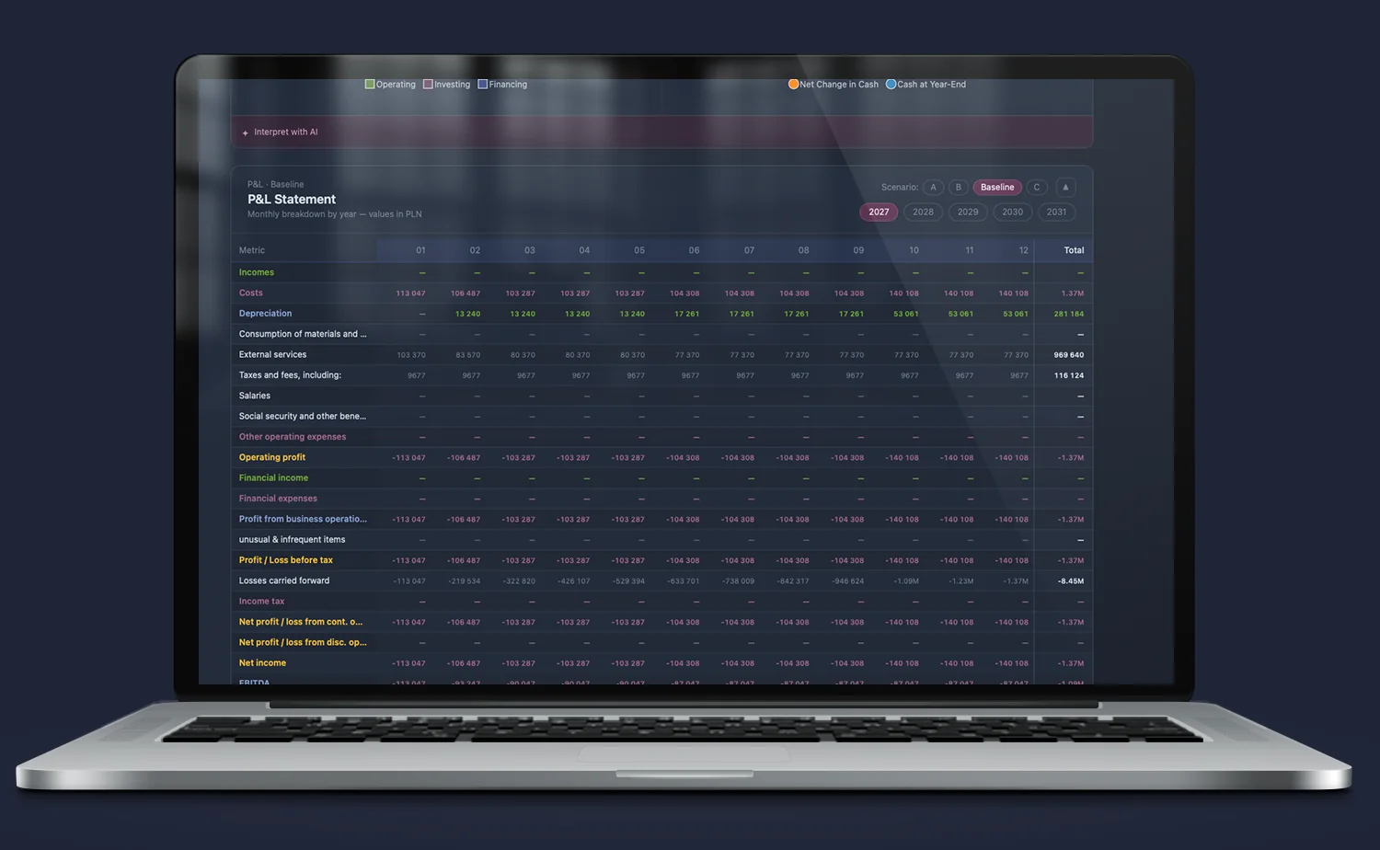The image size is (1380, 850).
Task: Select Social security and other benefits row
Action: click(x=303, y=417)
